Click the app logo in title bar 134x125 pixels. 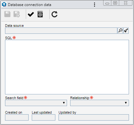(4, 5)
